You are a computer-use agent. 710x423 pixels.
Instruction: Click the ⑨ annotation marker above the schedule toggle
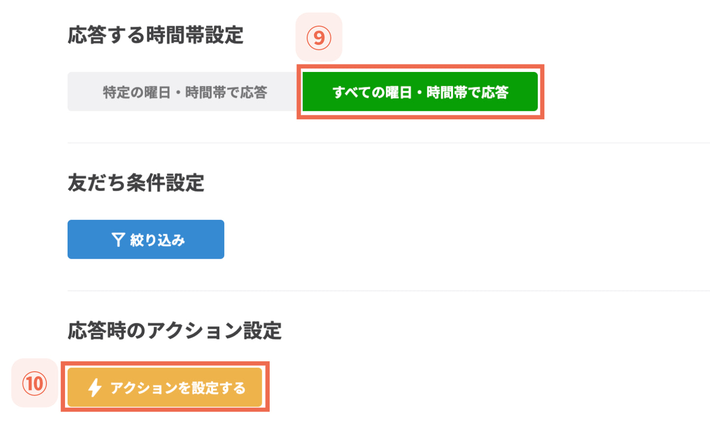[319, 37]
